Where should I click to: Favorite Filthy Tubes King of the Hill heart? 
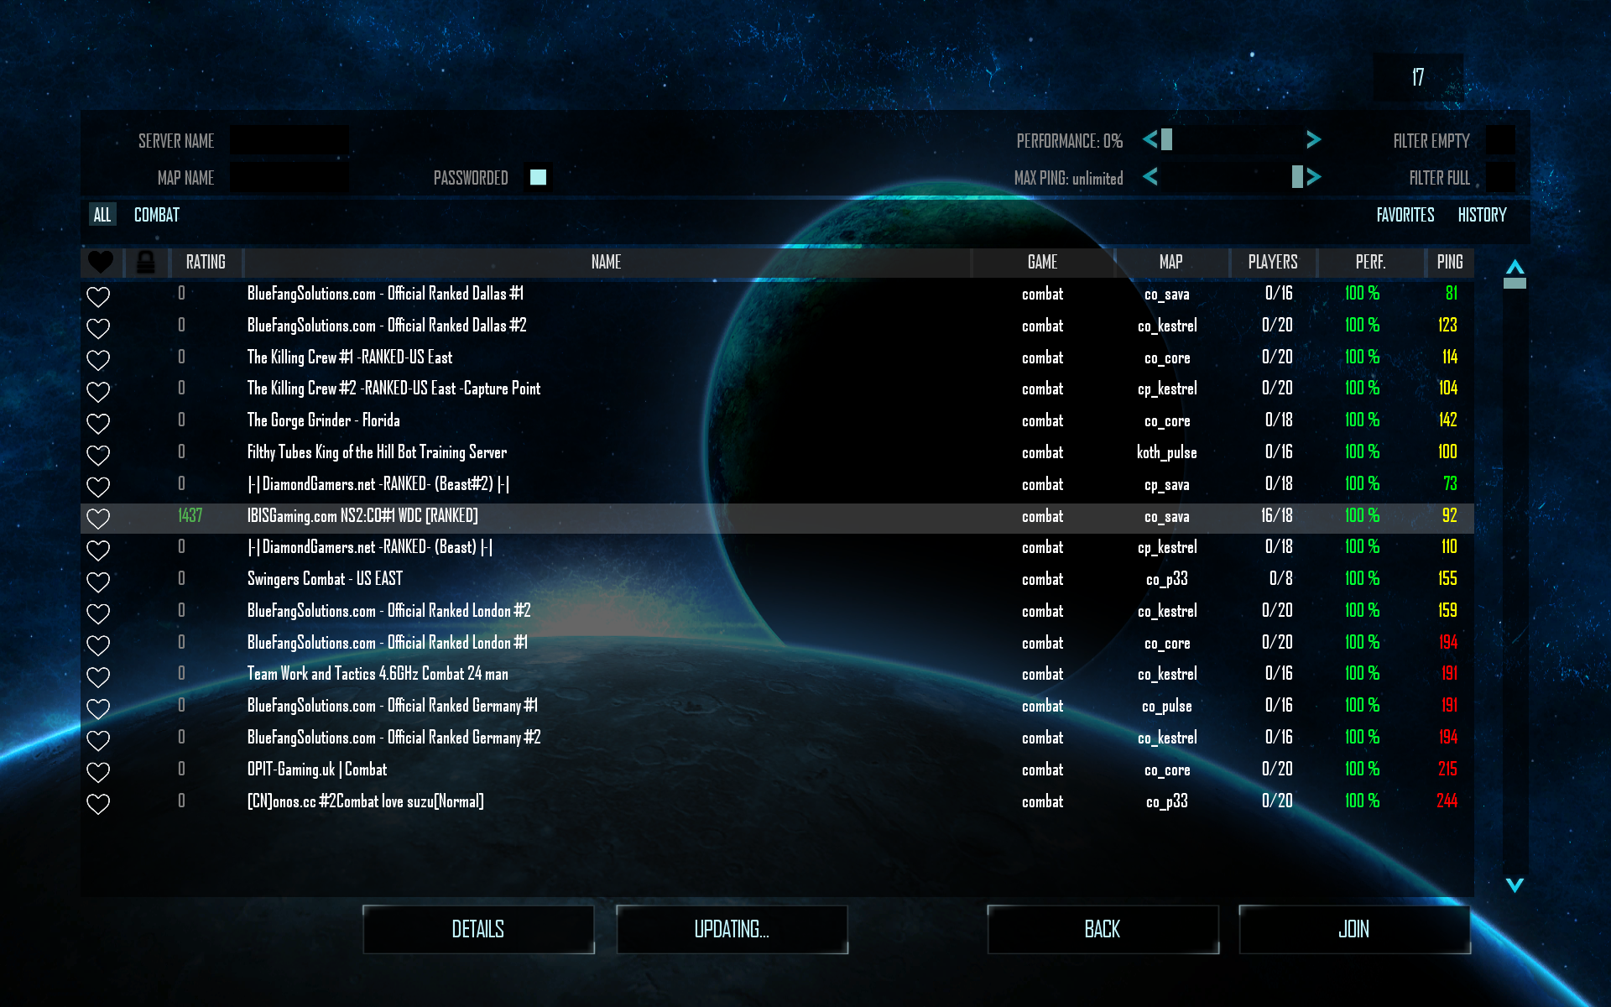[x=98, y=455]
